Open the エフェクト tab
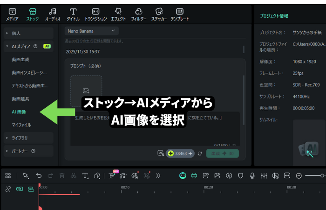 tap(118, 14)
